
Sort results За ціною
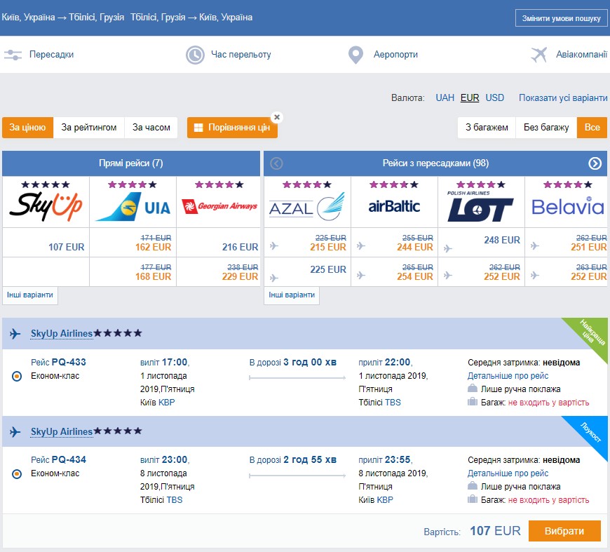pos(27,128)
